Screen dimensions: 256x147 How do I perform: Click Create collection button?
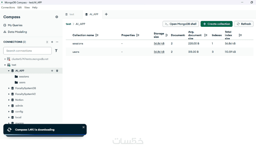(217, 24)
